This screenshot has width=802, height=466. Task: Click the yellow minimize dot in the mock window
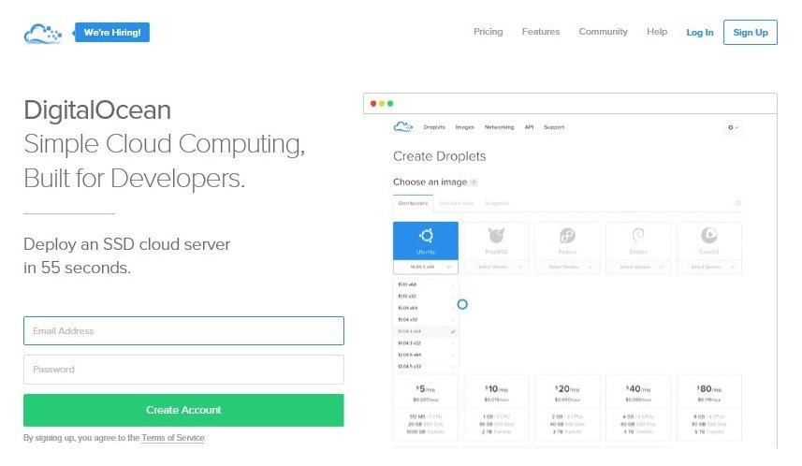click(382, 103)
